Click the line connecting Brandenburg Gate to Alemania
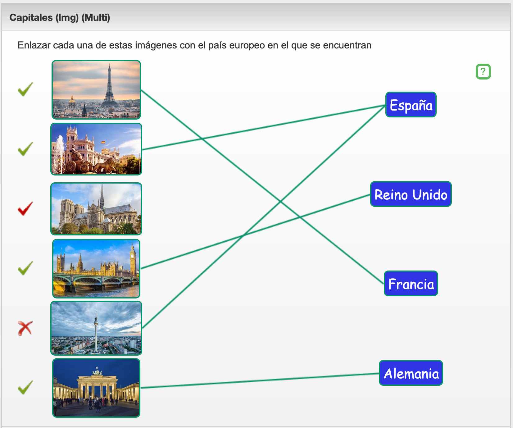This screenshot has width=513, height=428. (x=260, y=381)
